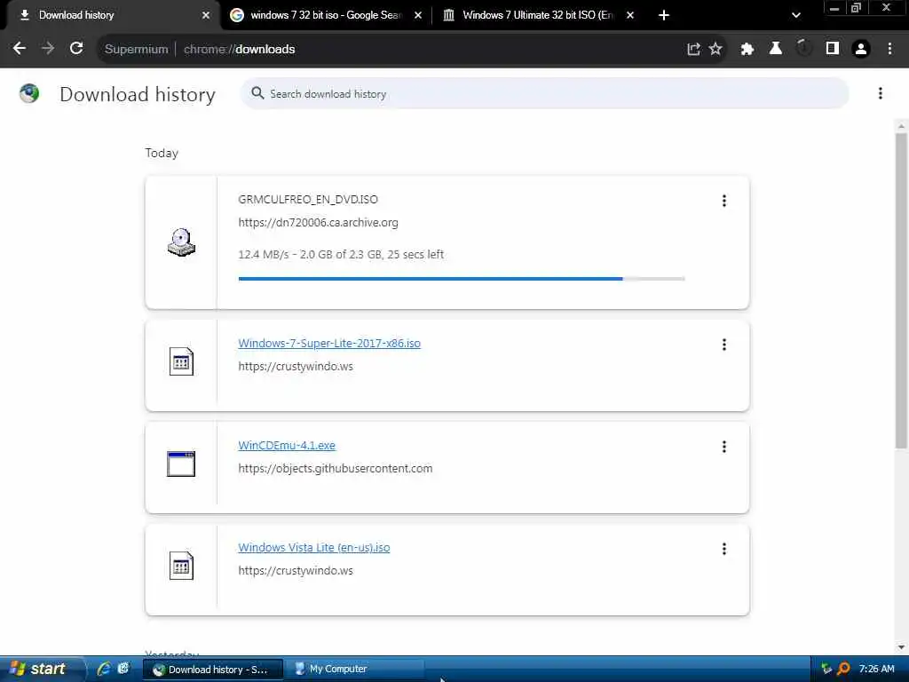Toggle the side panel icon
This screenshot has height=682, width=909.
pos(833,49)
